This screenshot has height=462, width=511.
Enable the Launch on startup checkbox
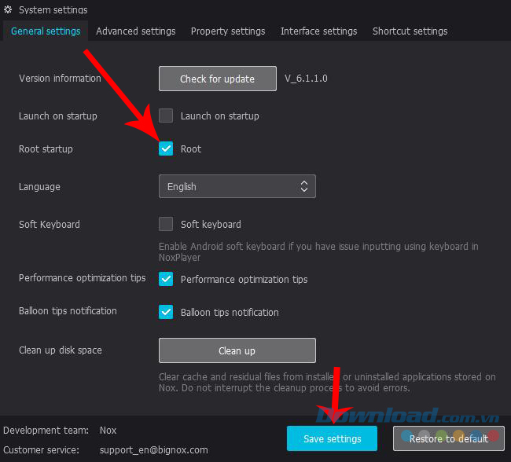(166, 115)
